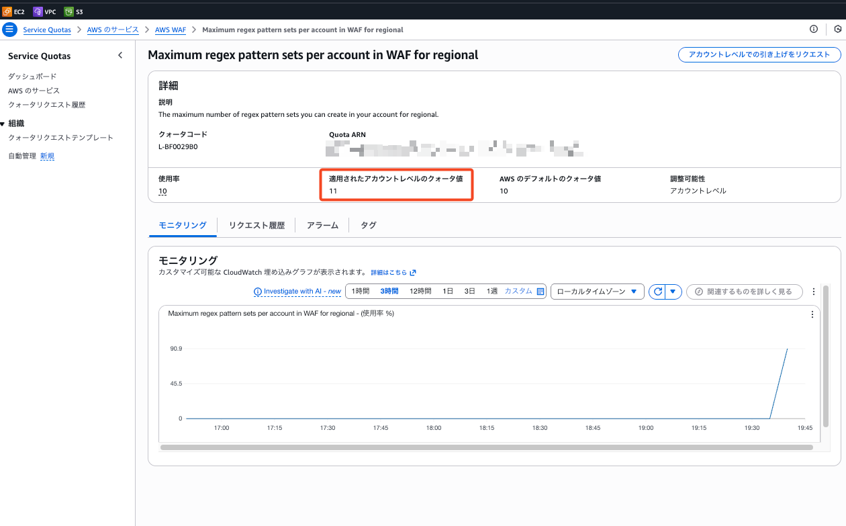This screenshot has width=846, height=526.
Task: Open the VPC service shortcut icon
Action: [38, 11]
